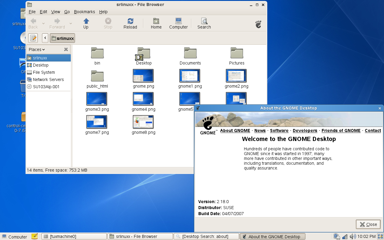384x240 pixels.
Task: Select Desktop in Places sidebar
Action: click(x=49, y=65)
